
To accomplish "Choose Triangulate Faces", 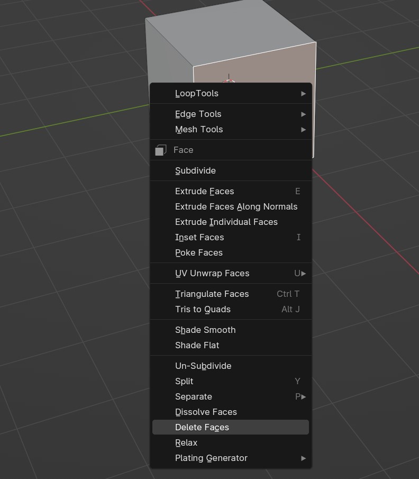I will coord(212,294).
